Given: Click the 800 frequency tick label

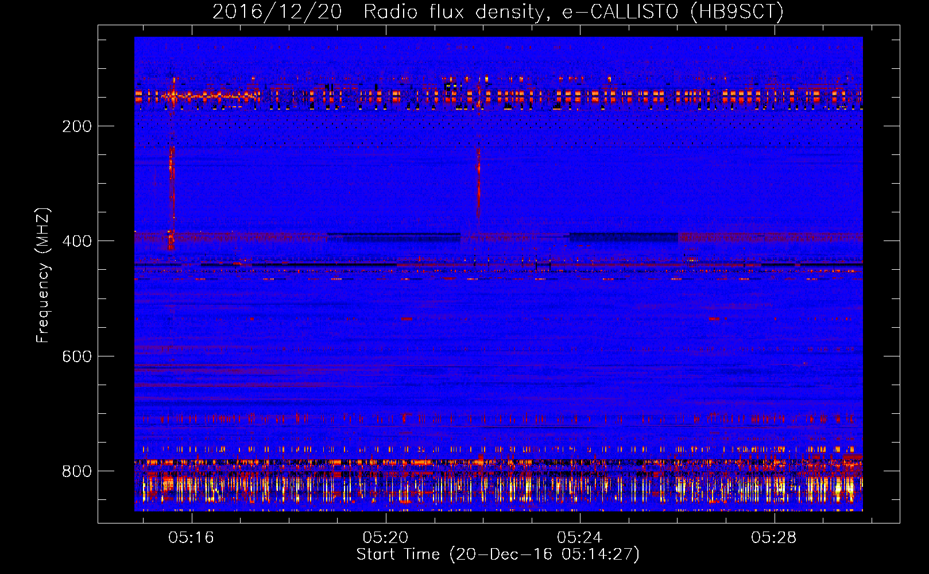Looking at the screenshot, I should 77,471.
